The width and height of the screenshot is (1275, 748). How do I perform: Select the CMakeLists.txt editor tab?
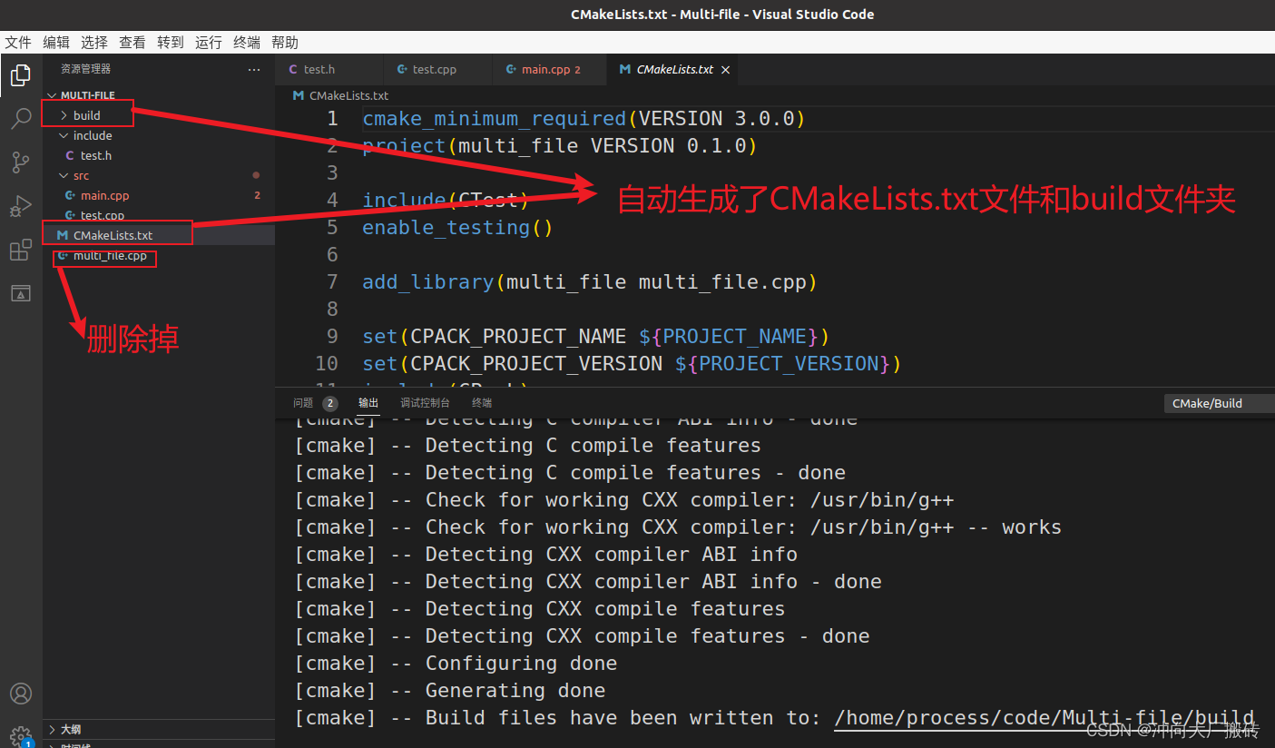(674, 70)
